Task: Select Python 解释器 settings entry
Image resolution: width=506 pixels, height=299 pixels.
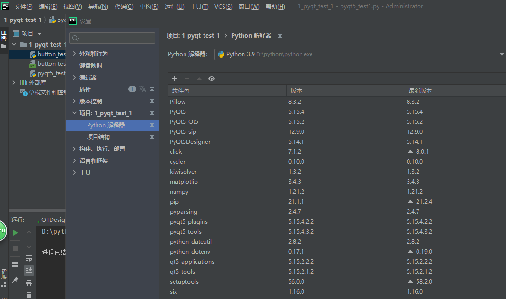Action: coord(112,125)
